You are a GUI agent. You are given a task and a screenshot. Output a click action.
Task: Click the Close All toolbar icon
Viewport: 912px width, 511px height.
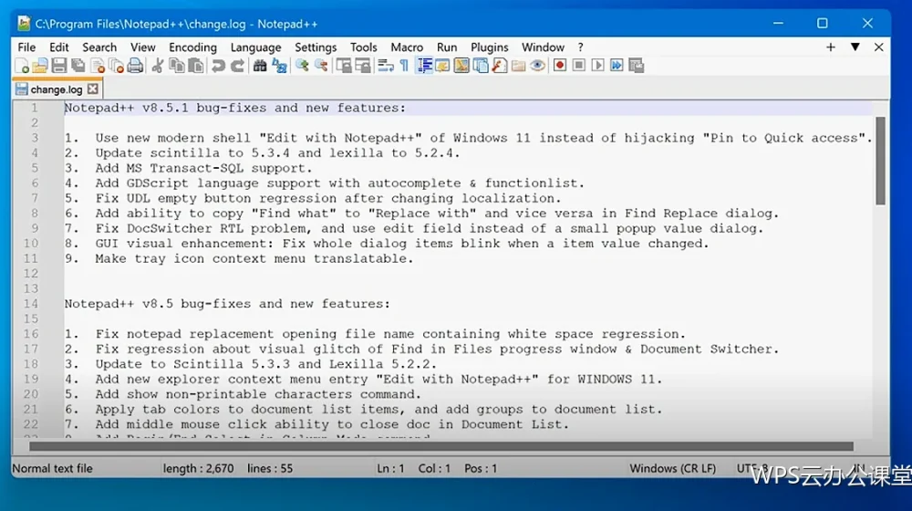click(117, 66)
